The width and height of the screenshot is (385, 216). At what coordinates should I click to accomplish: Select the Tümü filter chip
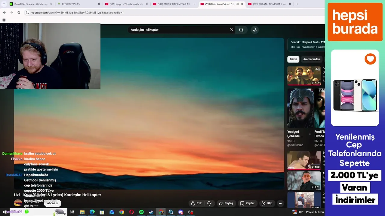point(293,59)
